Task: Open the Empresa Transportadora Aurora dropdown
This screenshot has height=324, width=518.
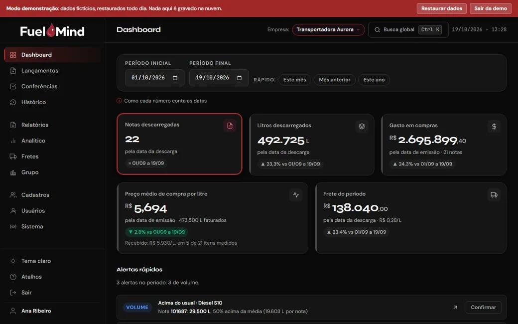Action: (x=328, y=30)
